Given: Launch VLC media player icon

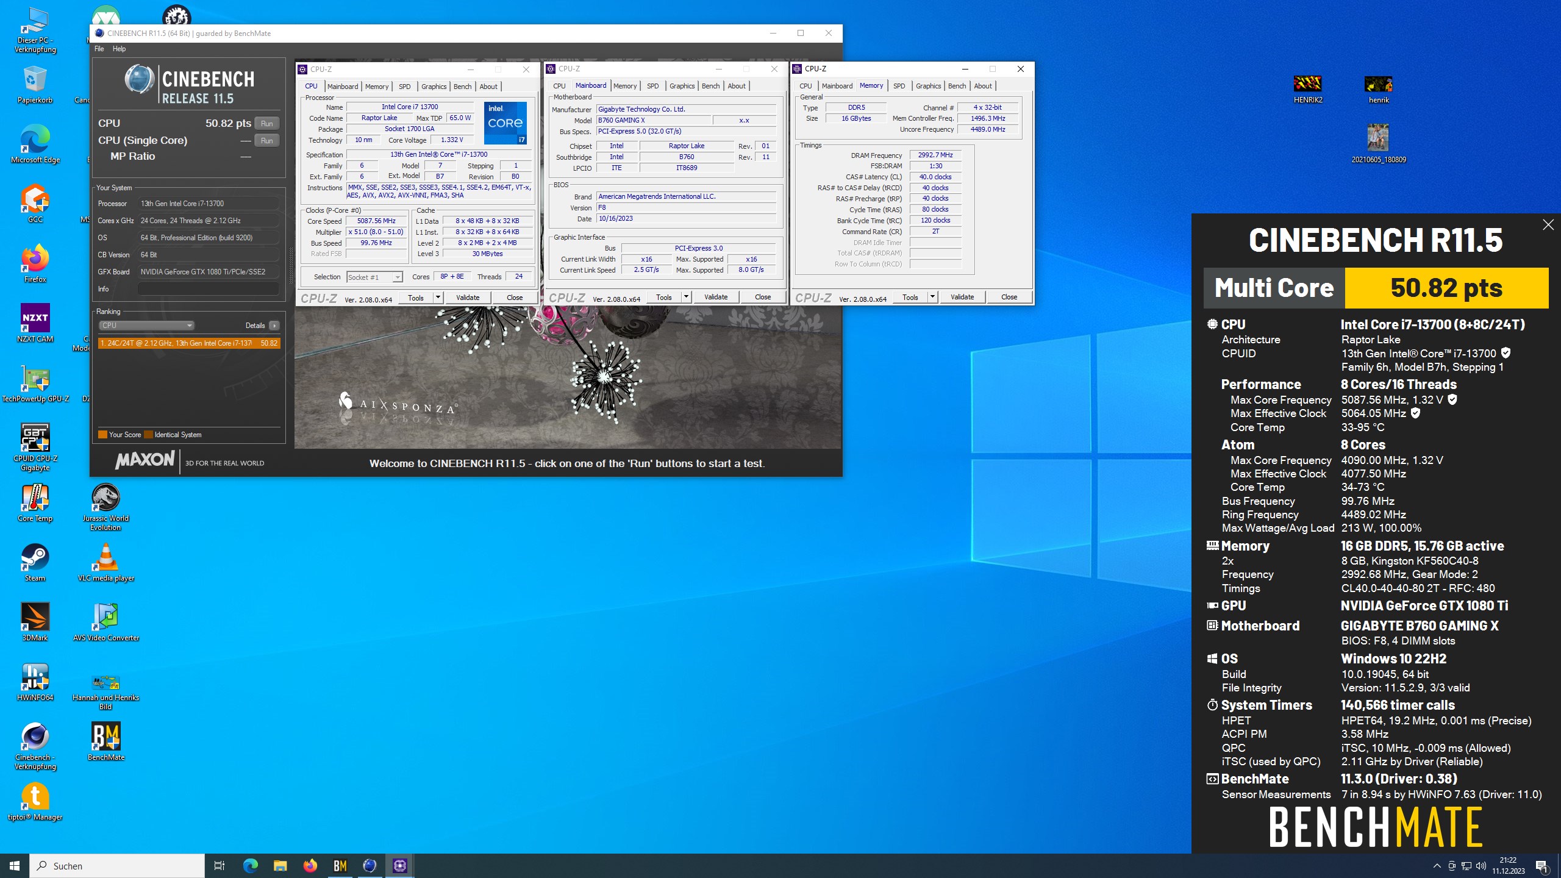Looking at the screenshot, I should point(105,563).
